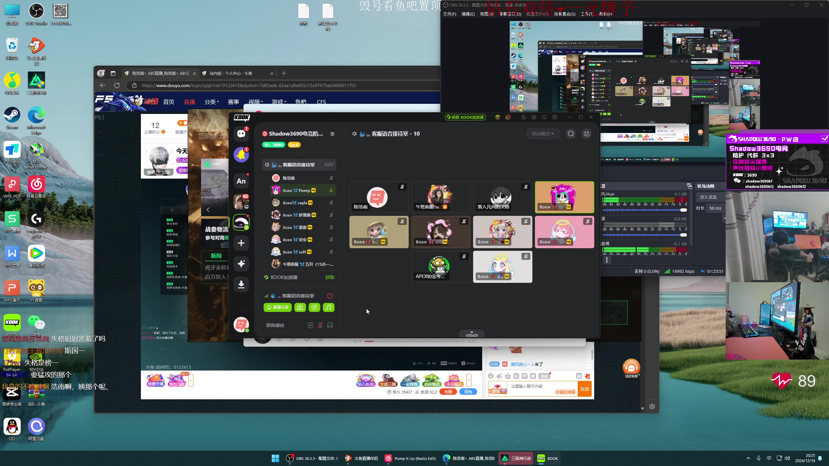Click the KOOK voice channel text input field
This screenshot has height=466, width=829.
pyautogui.click(x=275, y=325)
